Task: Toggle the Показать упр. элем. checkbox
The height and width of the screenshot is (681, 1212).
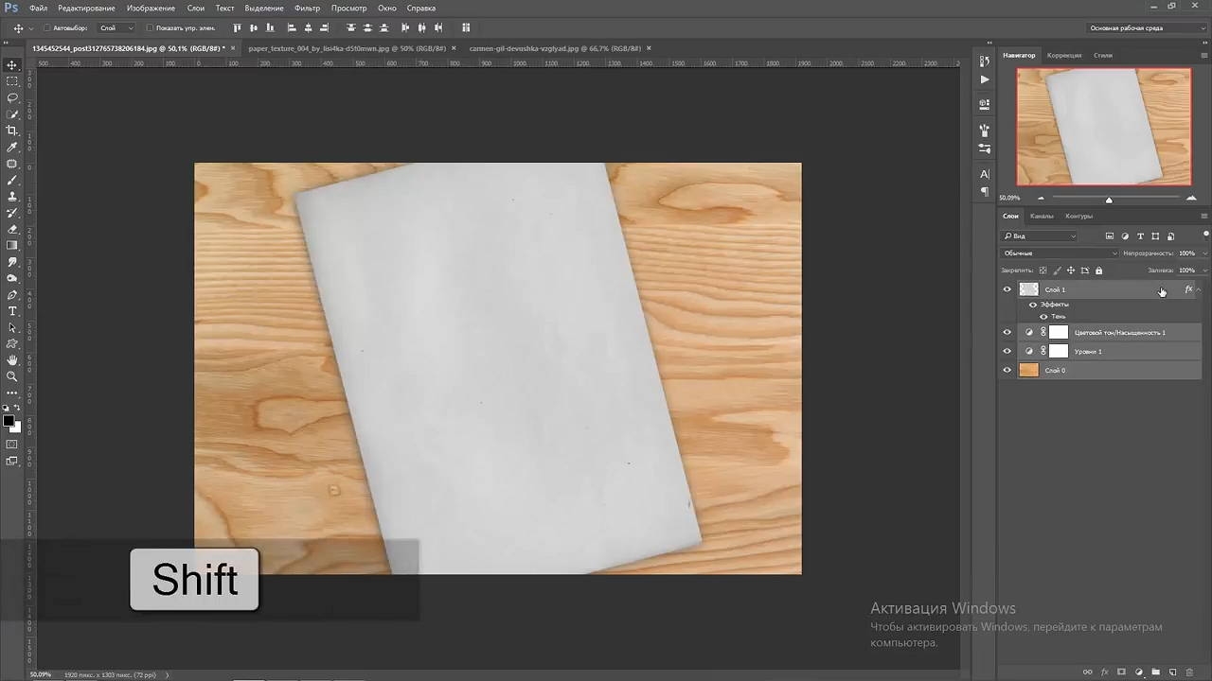Action: (x=150, y=28)
